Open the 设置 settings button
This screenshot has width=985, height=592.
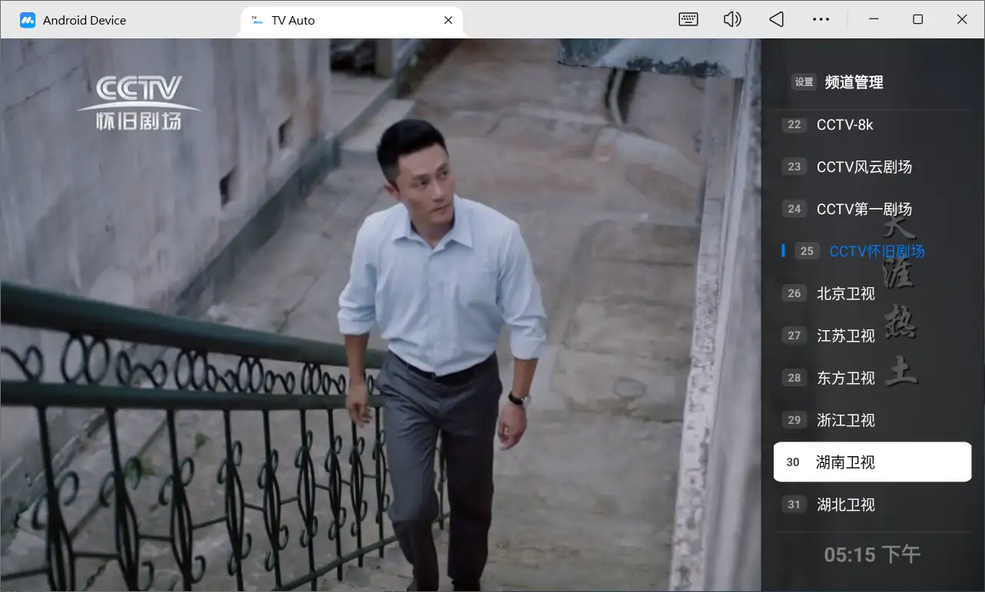pyautogui.click(x=804, y=82)
